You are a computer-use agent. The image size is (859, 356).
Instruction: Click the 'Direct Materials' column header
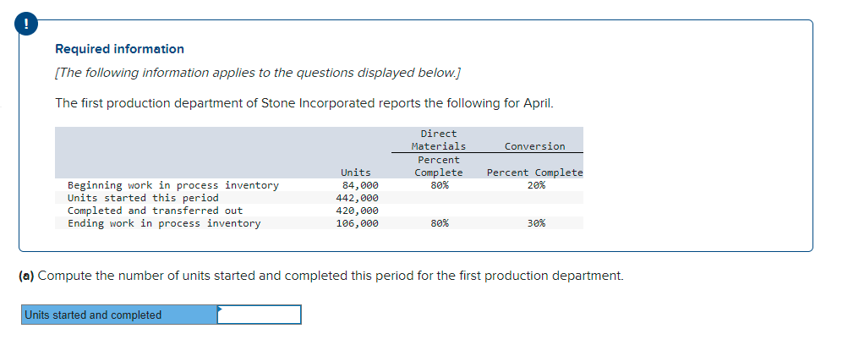[438, 140]
